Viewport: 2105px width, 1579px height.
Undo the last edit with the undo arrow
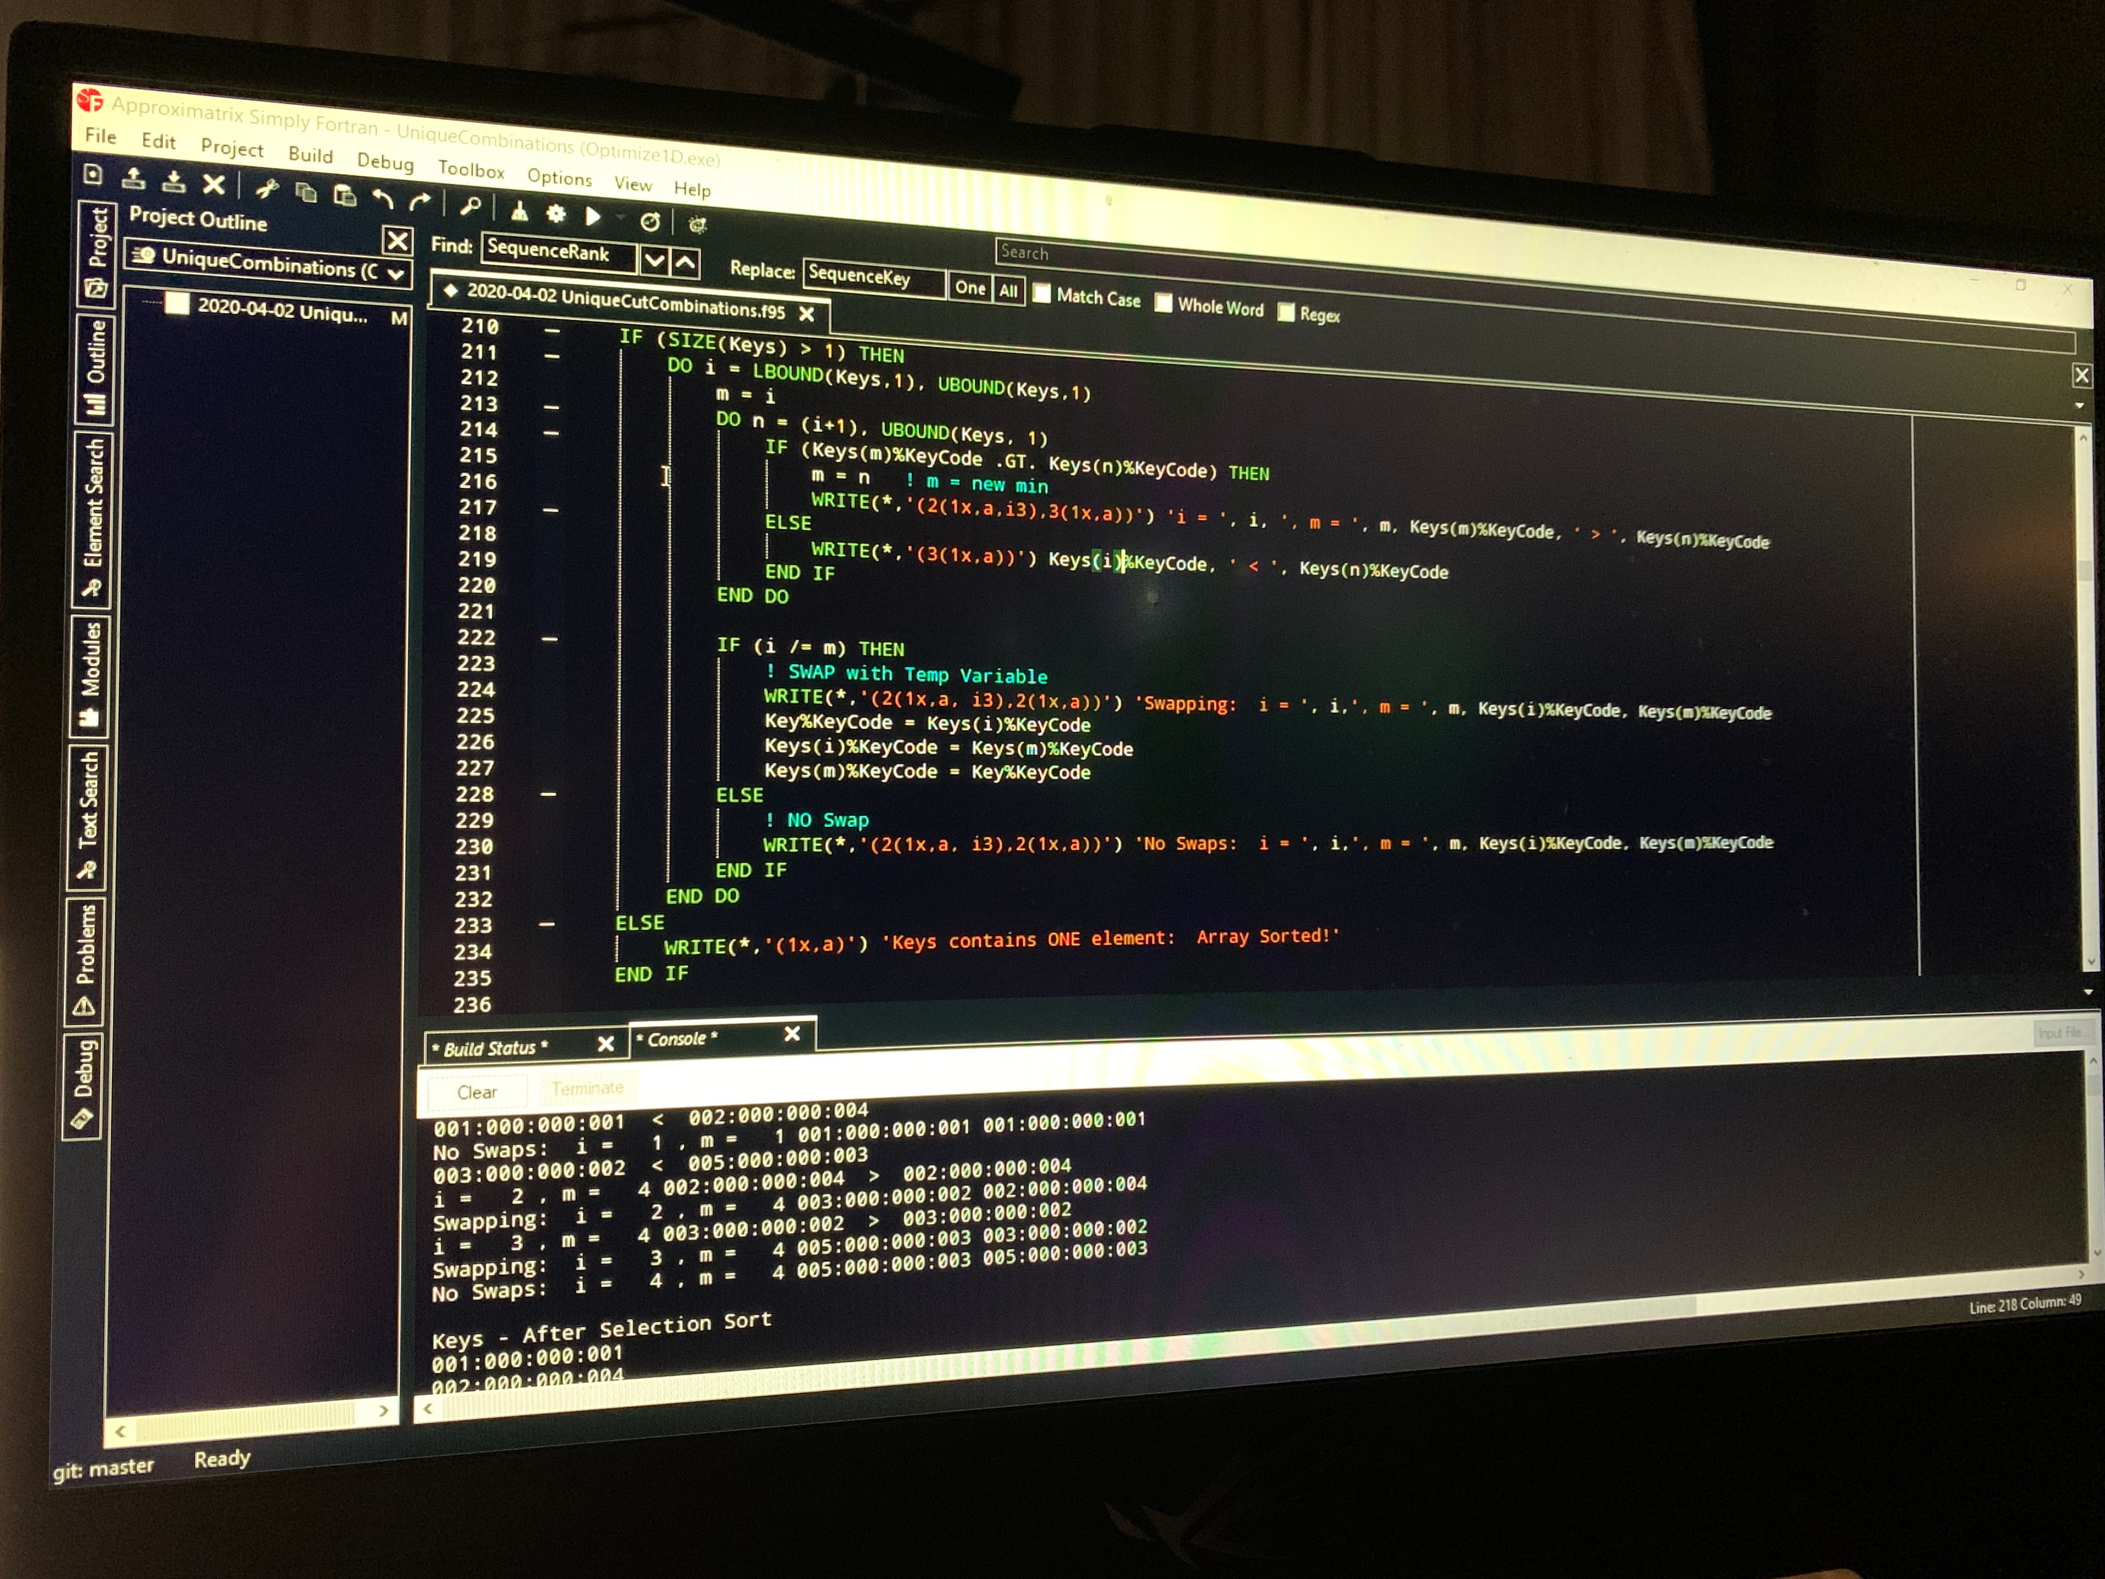coord(384,199)
